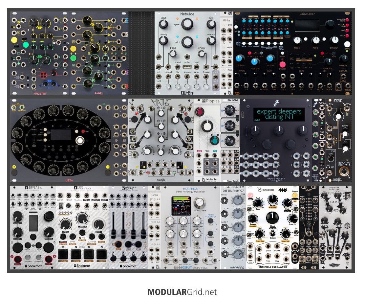Click the Noise Engineering hexagon logo on Iteritas

tap(347, 226)
